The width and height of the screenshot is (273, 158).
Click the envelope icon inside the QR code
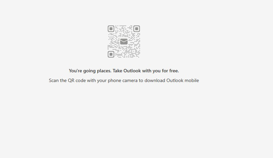pyautogui.click(x=124, y=42)
